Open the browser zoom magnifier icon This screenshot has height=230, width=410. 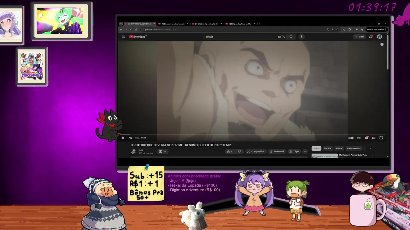[333, 29]
